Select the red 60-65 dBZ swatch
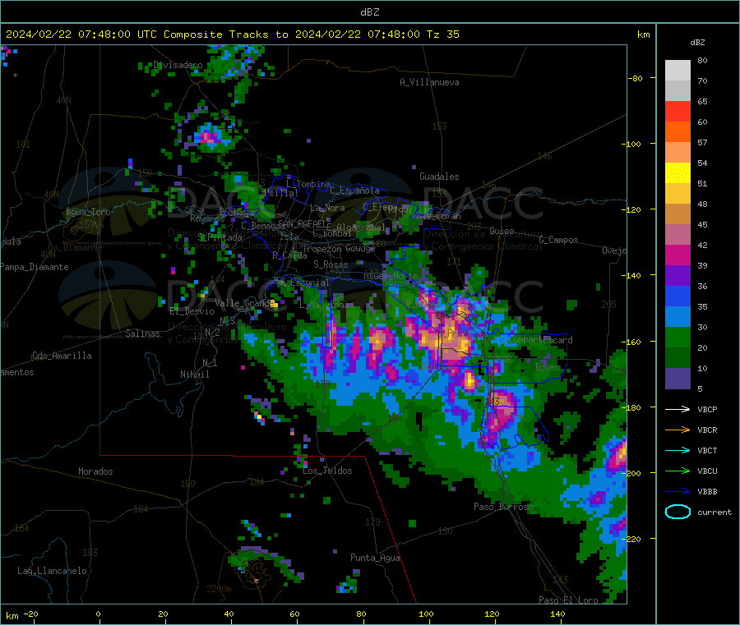The height and width of the screenshot is (625, 740). click(x=678, y=111)
